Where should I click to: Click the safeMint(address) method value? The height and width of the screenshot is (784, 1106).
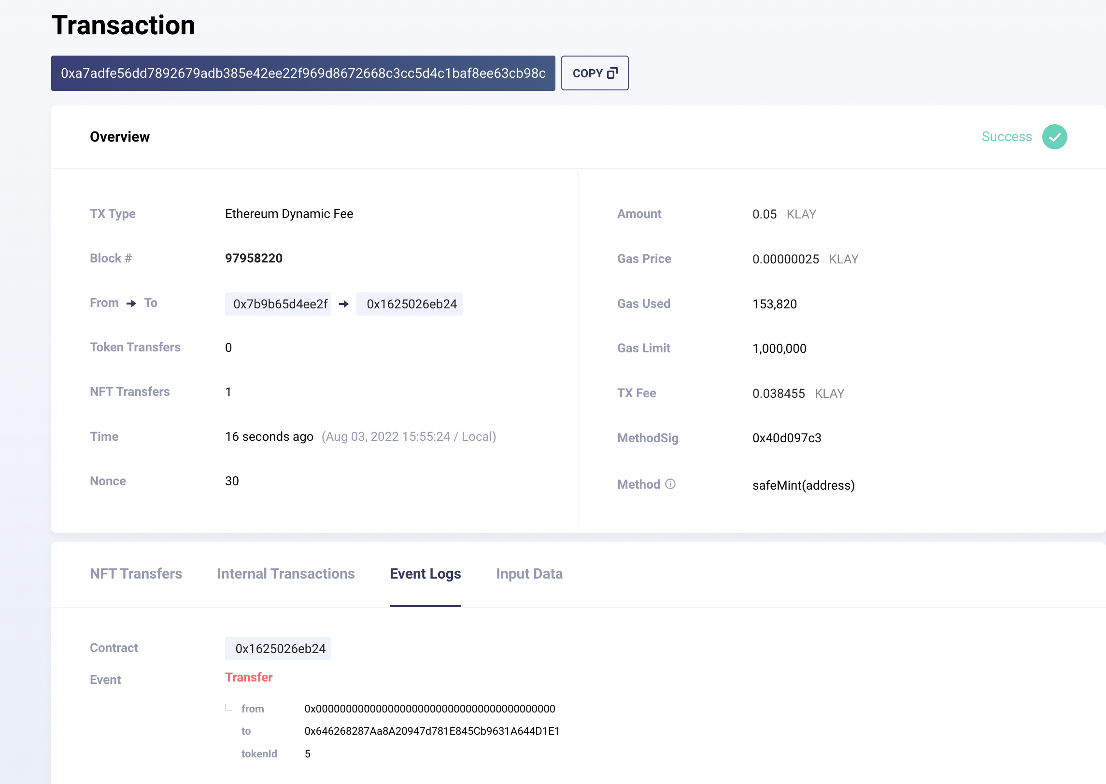coord(803,485)
